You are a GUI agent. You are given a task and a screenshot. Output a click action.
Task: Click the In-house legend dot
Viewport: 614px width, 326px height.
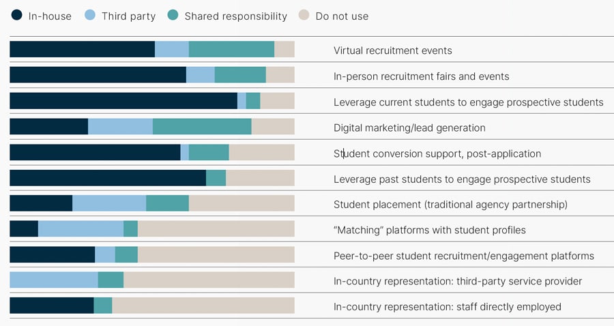coord(16,15)
